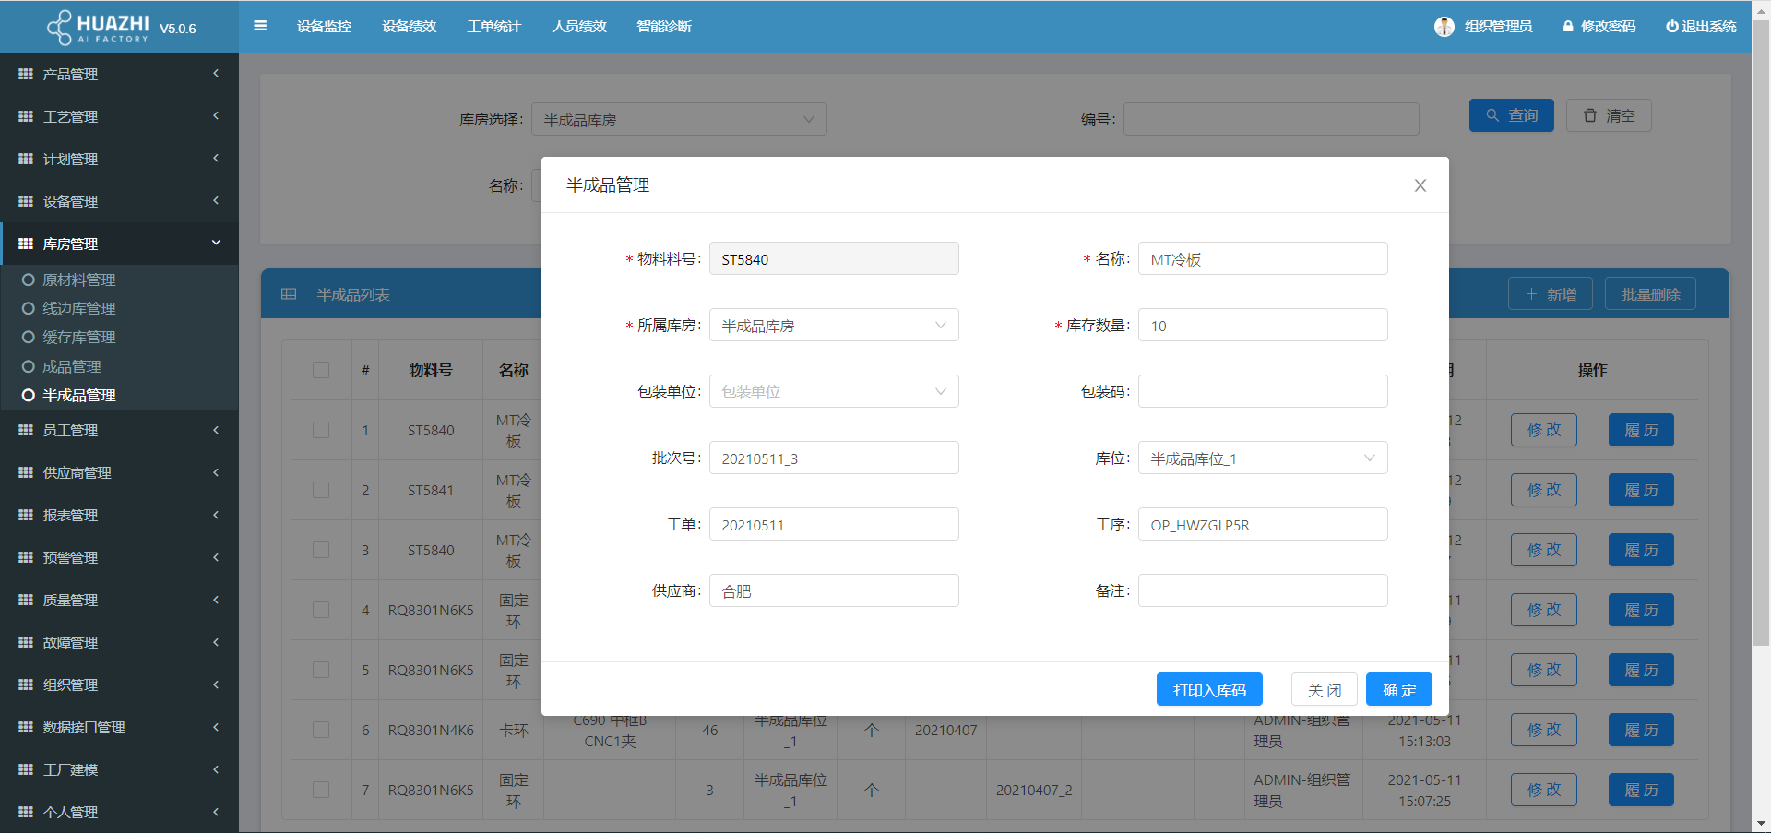This screenshot has height=833, width=1771.
Task: Toggle the select-all checkbox in table header
Action: [x=321, y=370]
